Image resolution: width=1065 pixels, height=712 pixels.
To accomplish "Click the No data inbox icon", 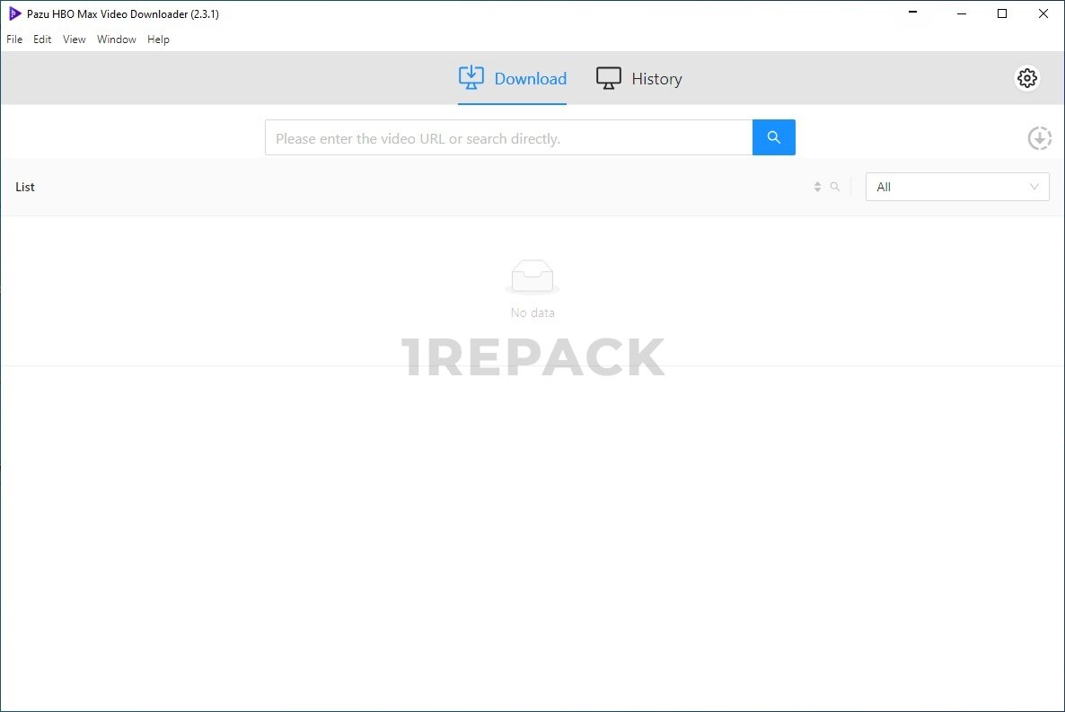I will tap(532, 277).
